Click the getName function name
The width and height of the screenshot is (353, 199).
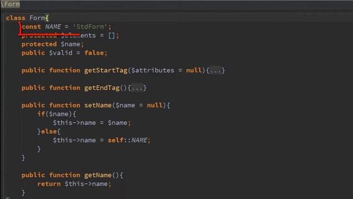point(98,175)
